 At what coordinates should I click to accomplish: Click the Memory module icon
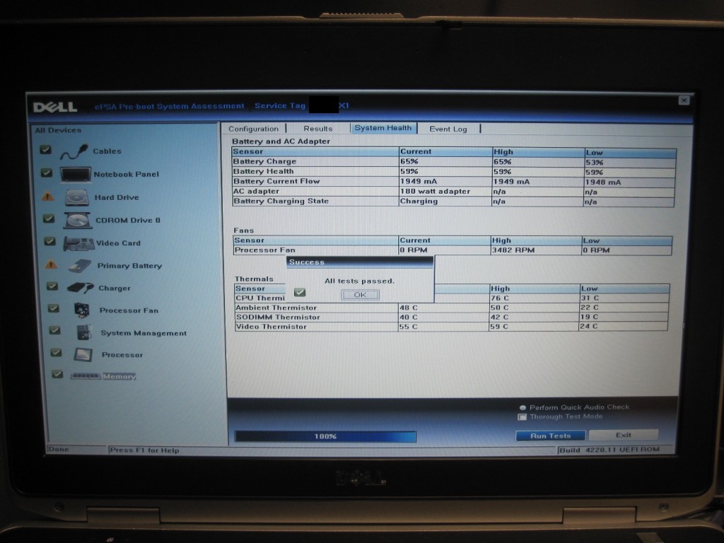pos(86,376)
